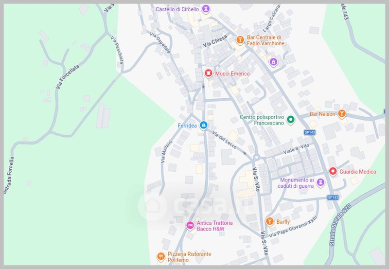This screenshot has width=389, height=269.
Task: Click the unlabeled purple monument pin near Bar Centrale
Action: 273,62
